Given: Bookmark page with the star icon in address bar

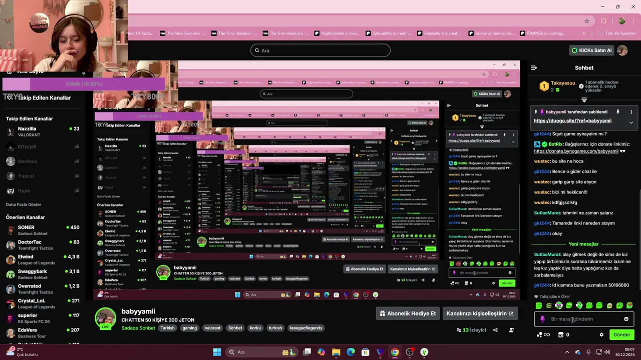Looking at the screenshot, I should (x=587, y=21).
